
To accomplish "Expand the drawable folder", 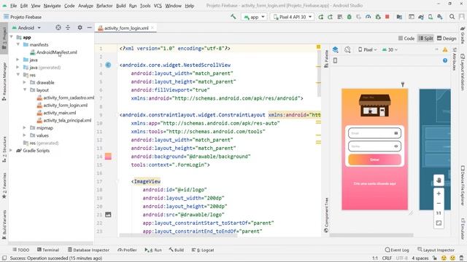I will (25, 82).
